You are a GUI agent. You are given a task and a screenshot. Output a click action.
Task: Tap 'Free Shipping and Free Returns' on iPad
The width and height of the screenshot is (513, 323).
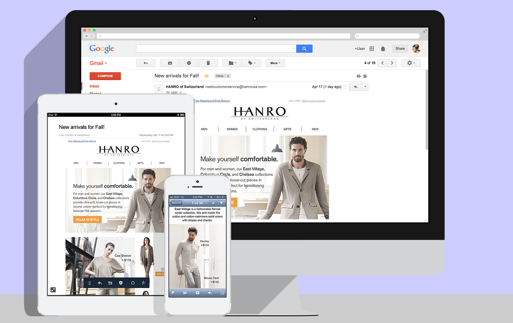click(82, 141)
